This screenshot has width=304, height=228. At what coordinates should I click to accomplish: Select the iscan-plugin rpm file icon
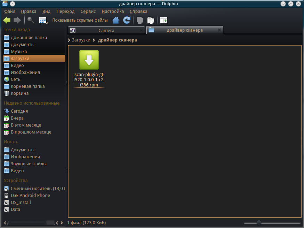point(89,60)
